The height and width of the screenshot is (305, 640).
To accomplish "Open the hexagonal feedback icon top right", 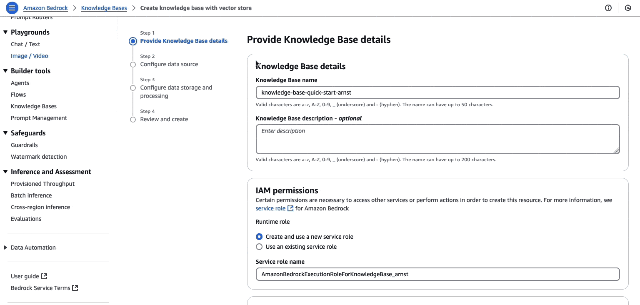I will pyautogui.click(x=628, y=8).
